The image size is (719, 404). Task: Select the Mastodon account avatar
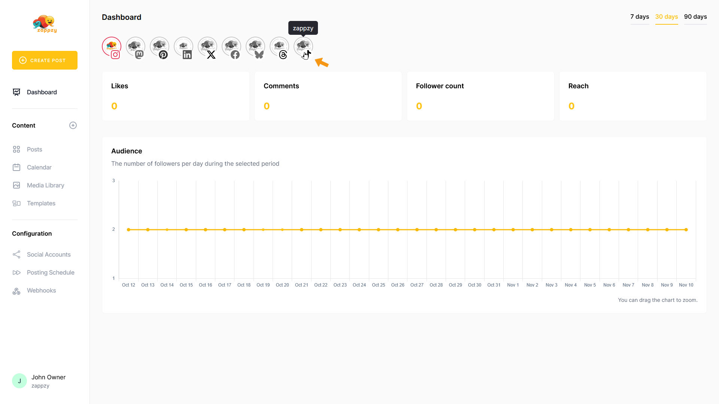click(136, 47)
